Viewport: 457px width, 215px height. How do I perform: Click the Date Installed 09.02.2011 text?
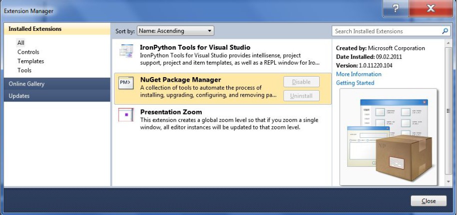click(369, 57)
